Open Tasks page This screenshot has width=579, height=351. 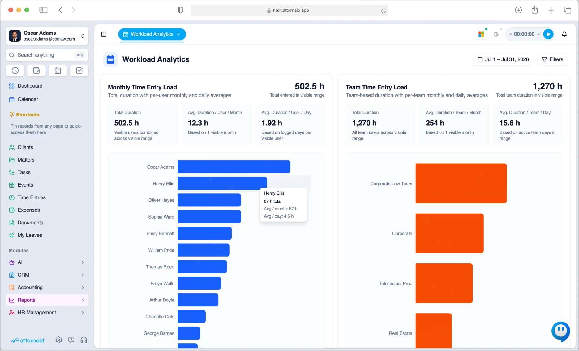tap(47, 172)
